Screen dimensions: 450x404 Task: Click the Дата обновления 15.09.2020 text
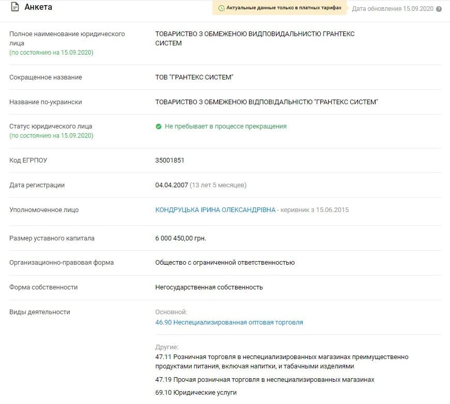tap(392, 9)
